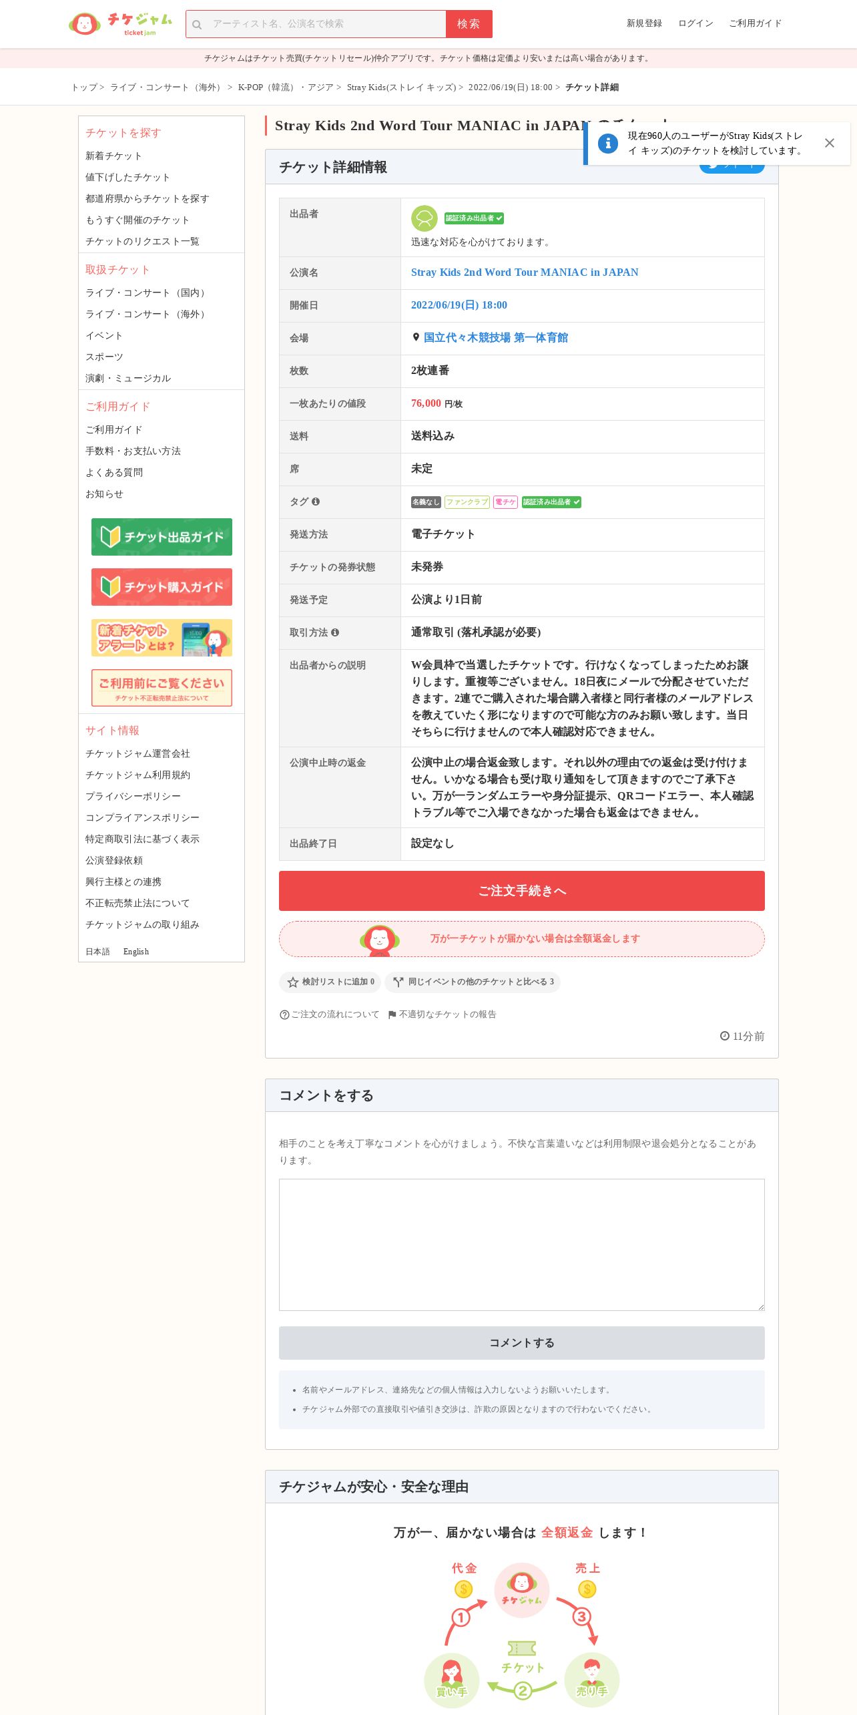Image resolution: width=857 pixels, height=1715 pixels.
Task: Open もうすぐ開催のチケット in sidebar
Action: coord(137,220)
